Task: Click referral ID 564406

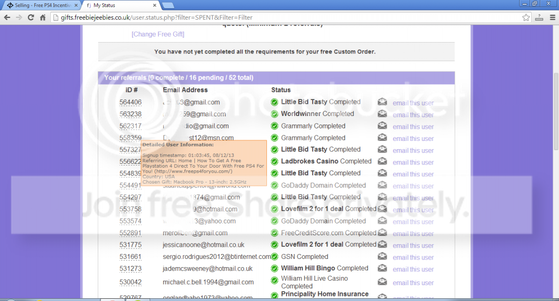Action: 130,102
